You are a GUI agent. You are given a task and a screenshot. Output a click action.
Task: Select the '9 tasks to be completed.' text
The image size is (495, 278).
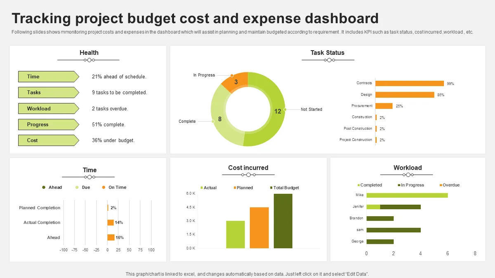pyautogui.click(x=120, y=93)
